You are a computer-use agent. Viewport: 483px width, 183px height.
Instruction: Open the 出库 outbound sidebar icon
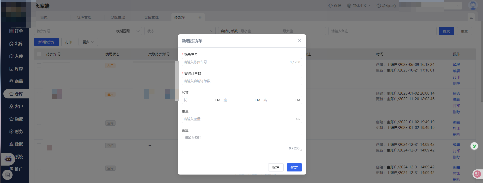(x=12, y=44)
